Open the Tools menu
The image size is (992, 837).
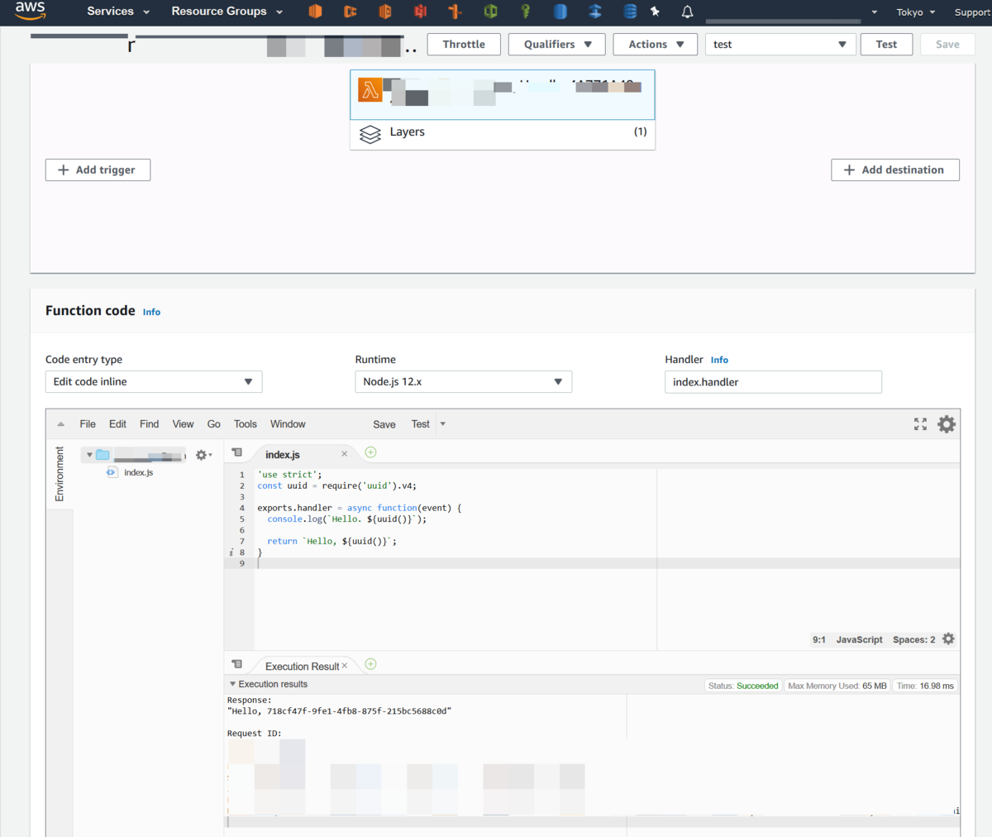245,424
